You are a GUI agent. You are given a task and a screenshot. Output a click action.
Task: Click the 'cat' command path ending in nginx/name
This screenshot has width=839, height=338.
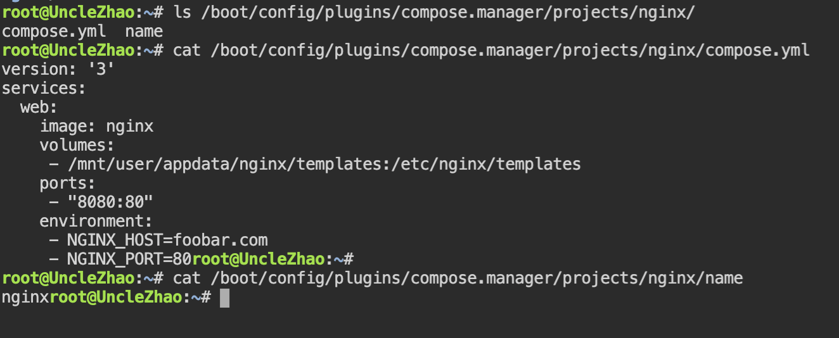pyautogui.click(x=458, y=278)
